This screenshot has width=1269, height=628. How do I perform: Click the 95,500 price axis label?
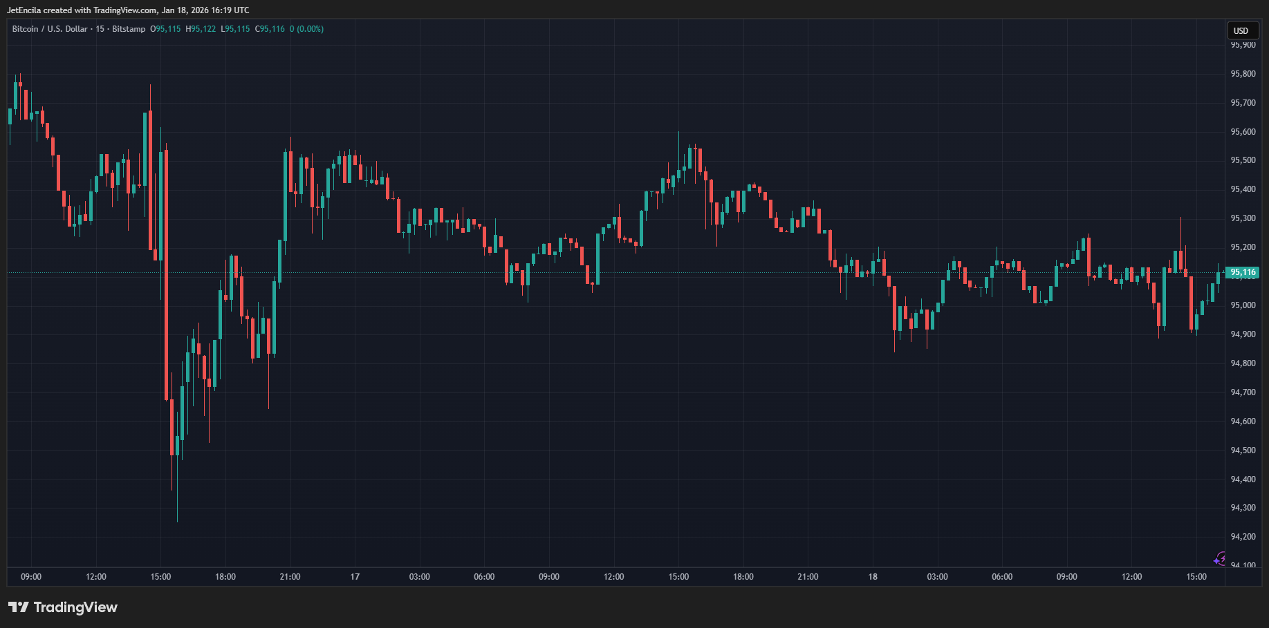(1243, 160)
